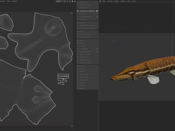Image resolution: width=175 pixels, height=131 pixels.
Task: Open the View menu in 3D viewport
Action: (104, 1)
